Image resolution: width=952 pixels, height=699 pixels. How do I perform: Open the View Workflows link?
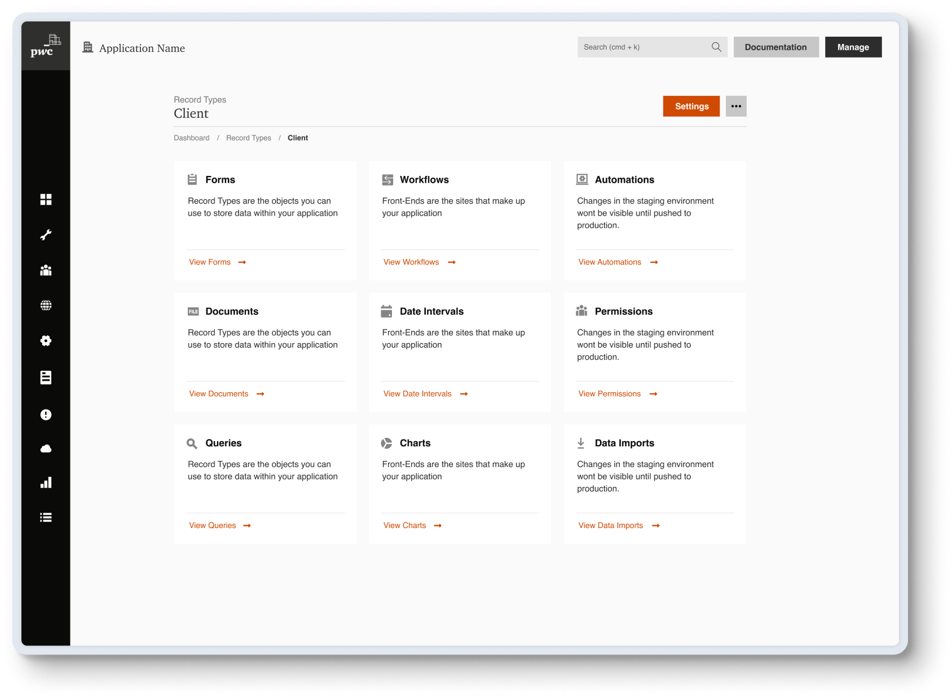pyautogui.click(x=420, y=262)
